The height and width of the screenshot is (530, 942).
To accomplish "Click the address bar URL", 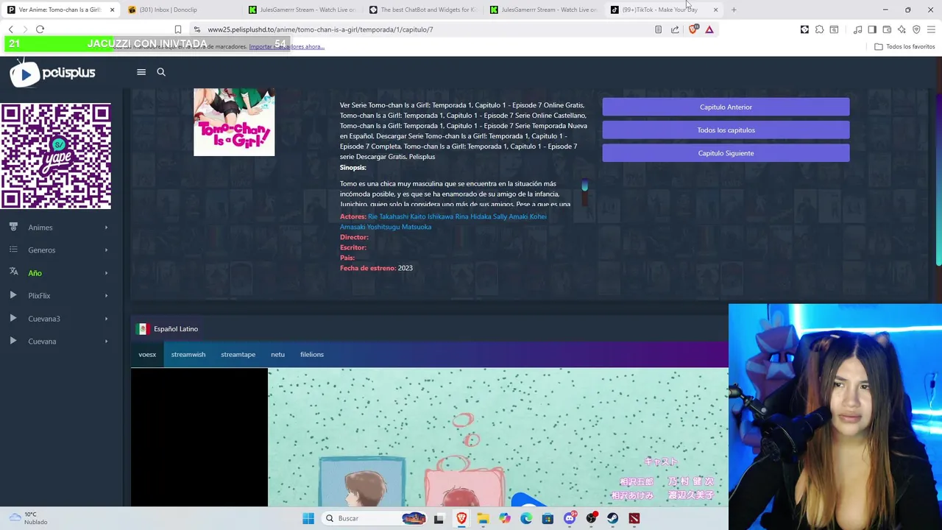I will tap(320, 29).
